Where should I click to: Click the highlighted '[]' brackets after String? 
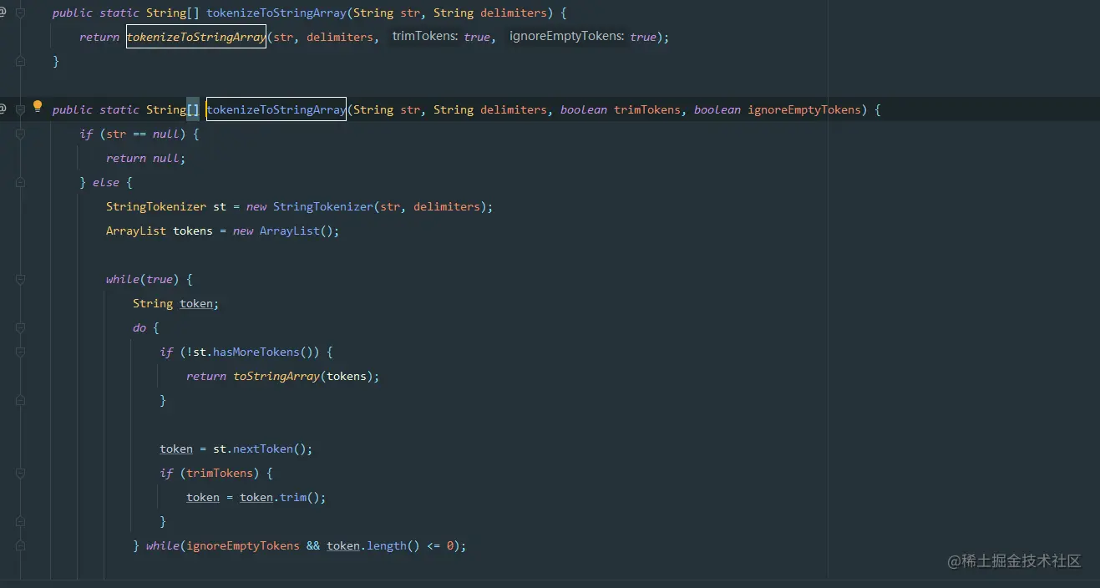point(193,109)
